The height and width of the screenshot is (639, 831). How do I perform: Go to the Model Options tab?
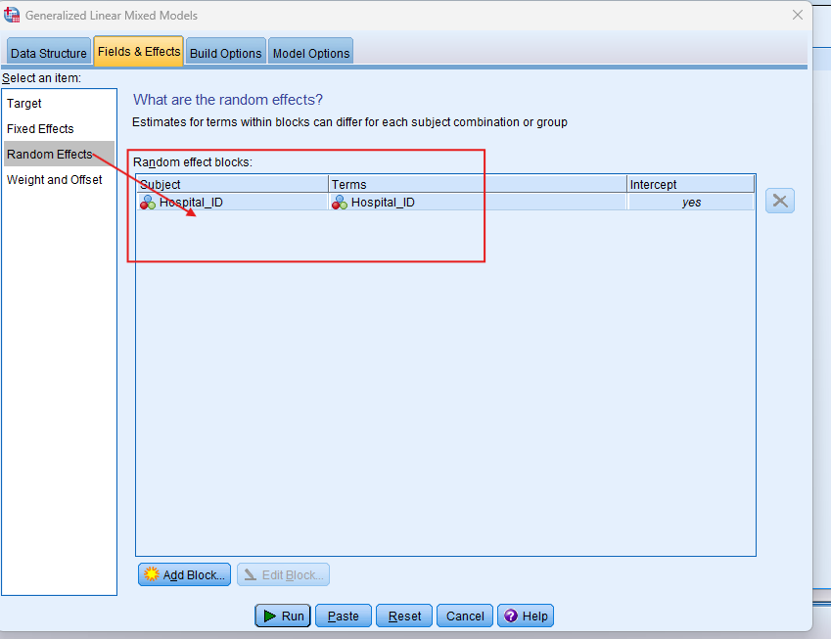point(310,54)
